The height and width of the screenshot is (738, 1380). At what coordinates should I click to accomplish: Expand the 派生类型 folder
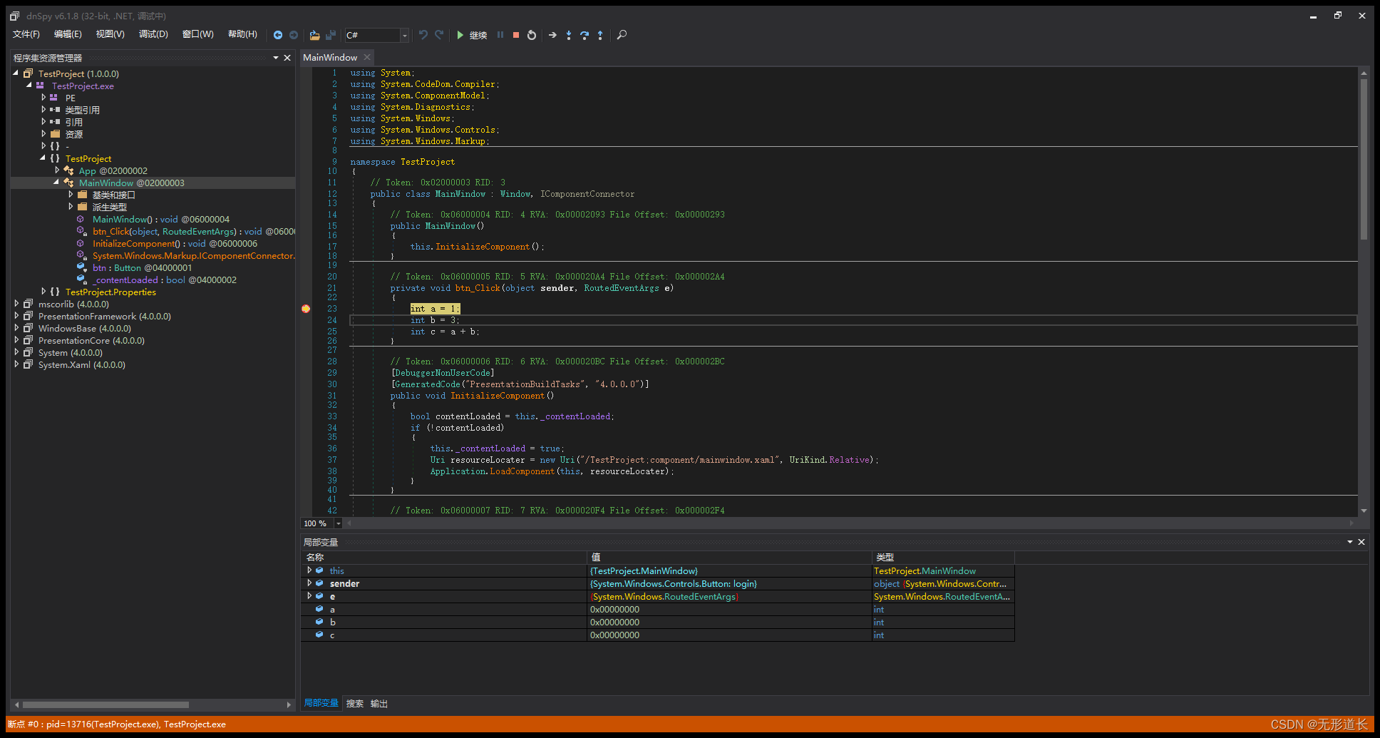(70, 207)
